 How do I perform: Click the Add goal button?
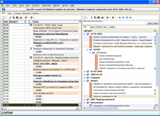click(150, 23)
